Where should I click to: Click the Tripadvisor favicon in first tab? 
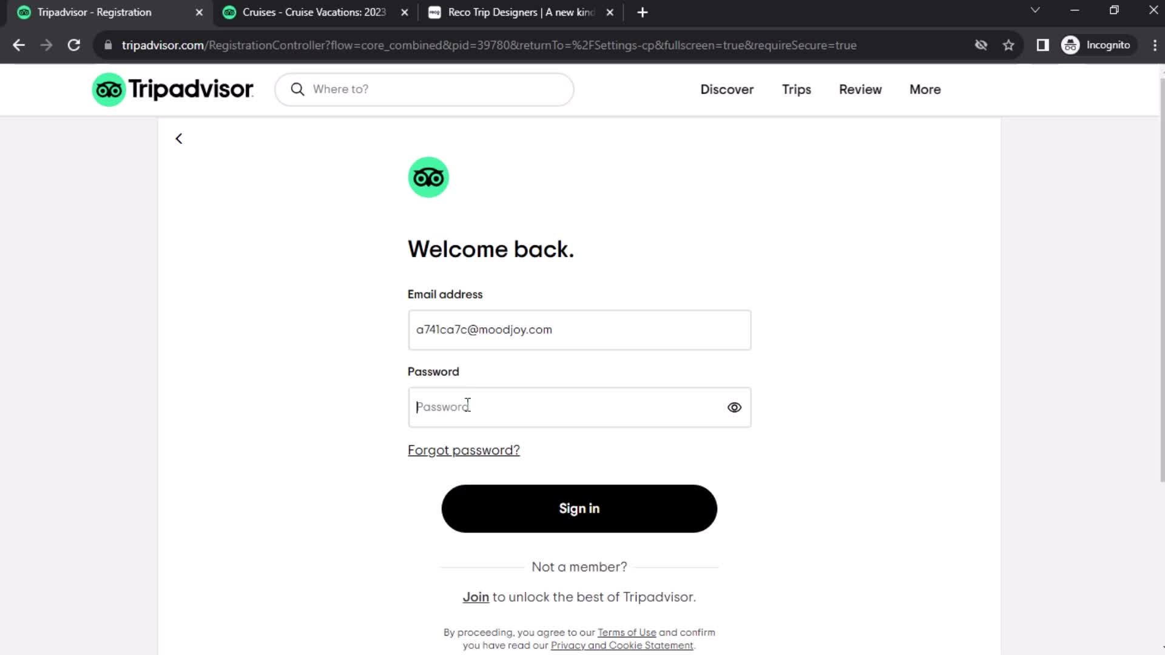tap(24, 12)
